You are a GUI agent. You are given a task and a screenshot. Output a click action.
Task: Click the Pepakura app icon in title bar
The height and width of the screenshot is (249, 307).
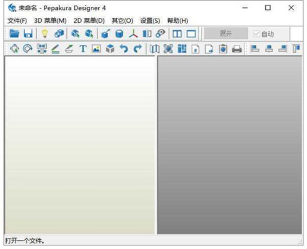pos(12,8)
